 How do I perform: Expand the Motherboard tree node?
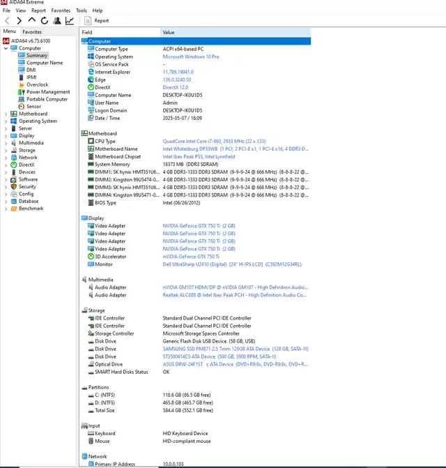tap(6, 114)
